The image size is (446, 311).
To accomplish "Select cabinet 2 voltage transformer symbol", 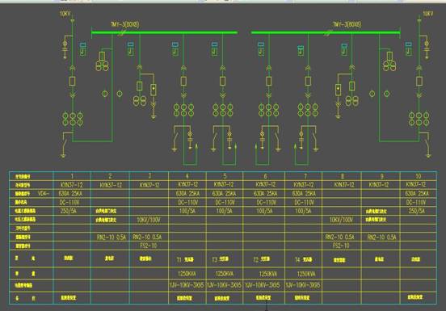I will (102, 61).
